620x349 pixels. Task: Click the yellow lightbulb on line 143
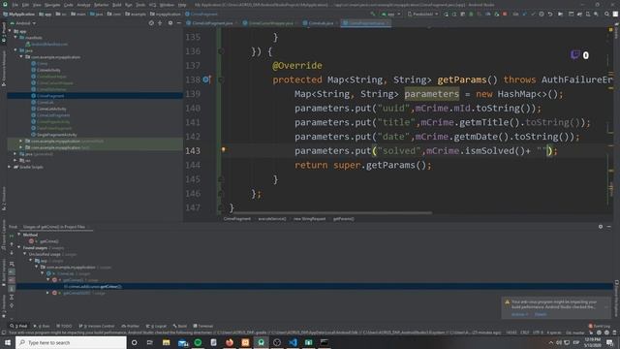pyautogui.click(x=223, y=150)
